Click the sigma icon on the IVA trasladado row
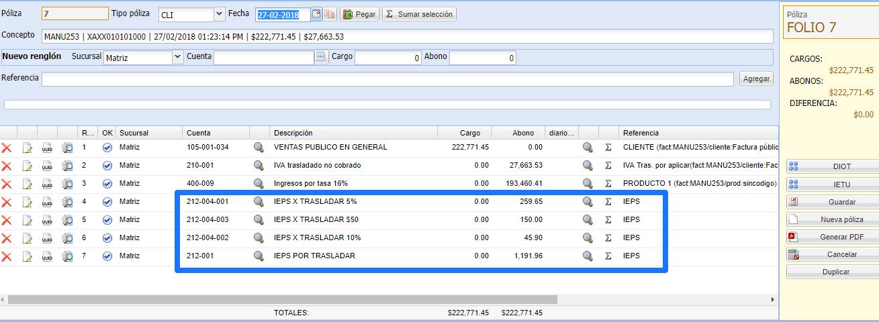This screenshot has width=879, height=322. (x=608, y=166)
